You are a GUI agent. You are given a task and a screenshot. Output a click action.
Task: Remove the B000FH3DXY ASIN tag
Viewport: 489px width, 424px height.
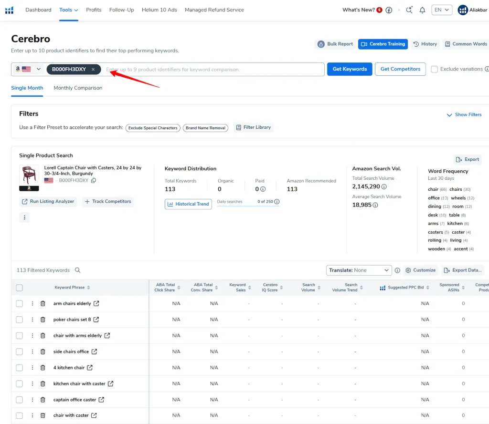[93, 70]
